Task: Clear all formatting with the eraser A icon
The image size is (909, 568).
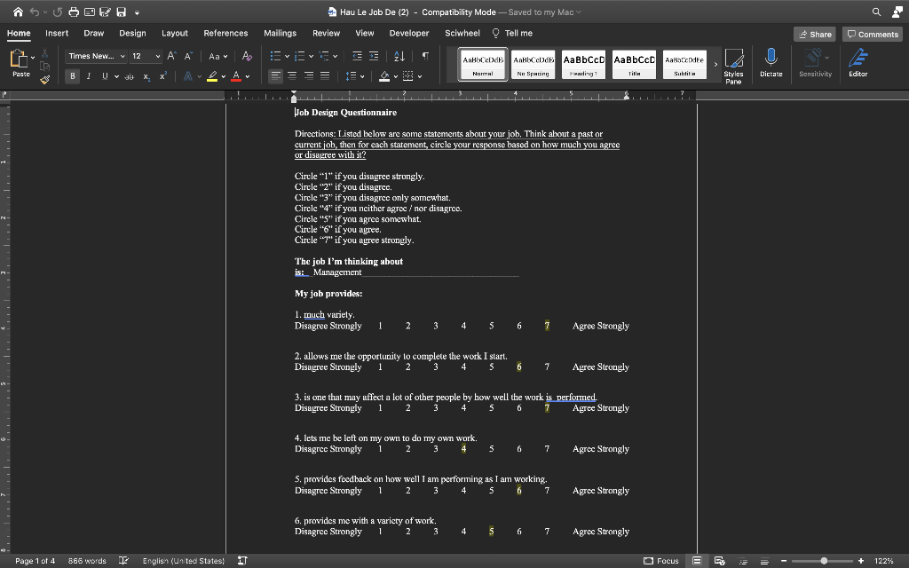Action: click(x=247, y=56)
